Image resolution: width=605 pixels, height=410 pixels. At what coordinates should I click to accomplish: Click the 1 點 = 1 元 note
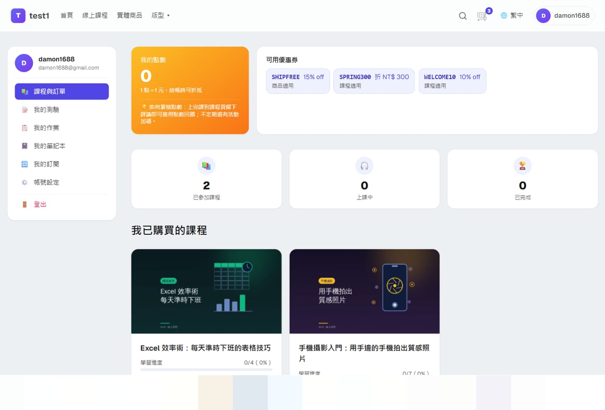coord(171,90)
